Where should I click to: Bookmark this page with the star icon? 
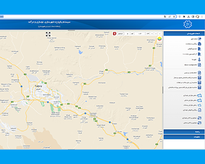point(174,17)
